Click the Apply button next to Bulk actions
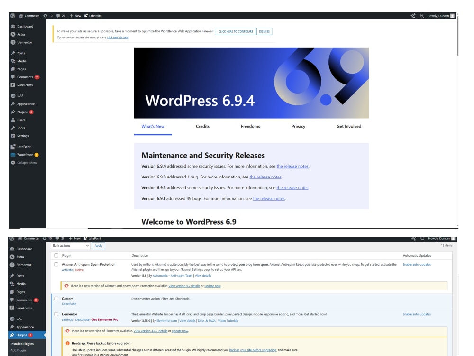 (99, 245)
